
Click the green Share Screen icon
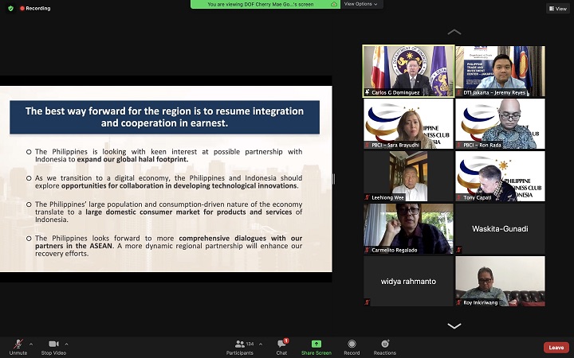(x=316, y=344)
